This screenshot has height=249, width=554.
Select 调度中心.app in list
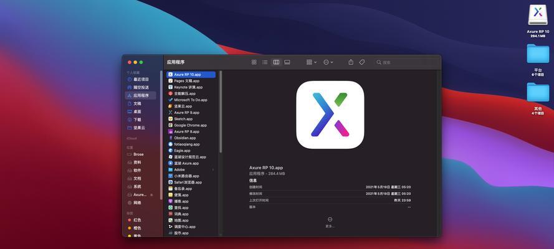point(191,227)
